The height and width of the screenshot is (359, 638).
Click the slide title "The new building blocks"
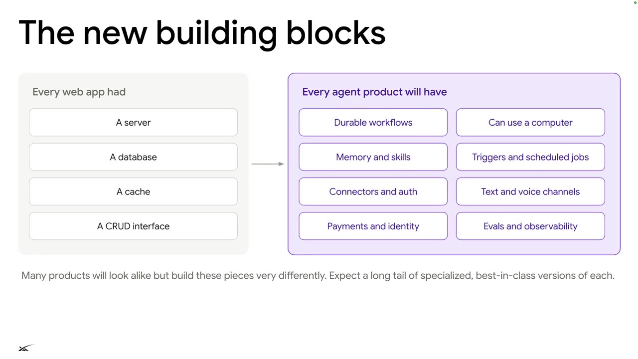coord(202,33)
